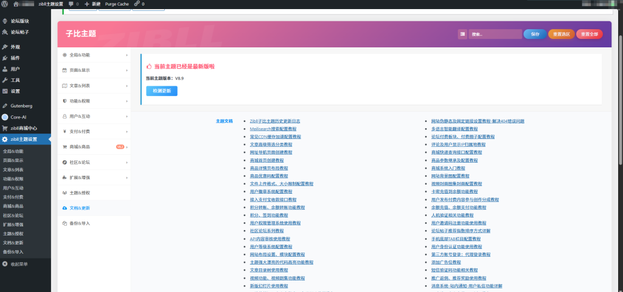The width and height of the screenshot is (623, 292).
Task: Expand 页面&显示 tab chevron in theme panel
Action: pyautogui.click(x=127, y=70)
